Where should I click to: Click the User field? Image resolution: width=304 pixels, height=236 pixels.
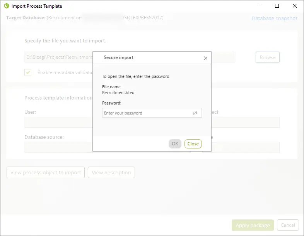click(x=58, y=122)
